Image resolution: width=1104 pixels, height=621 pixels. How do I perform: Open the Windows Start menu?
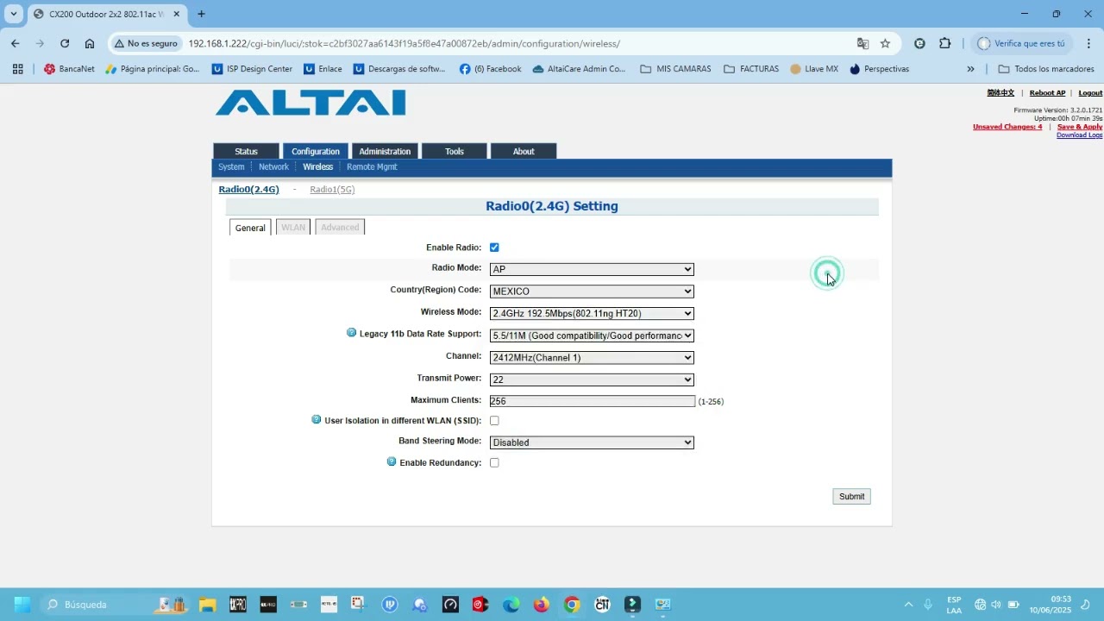[22, 605]
